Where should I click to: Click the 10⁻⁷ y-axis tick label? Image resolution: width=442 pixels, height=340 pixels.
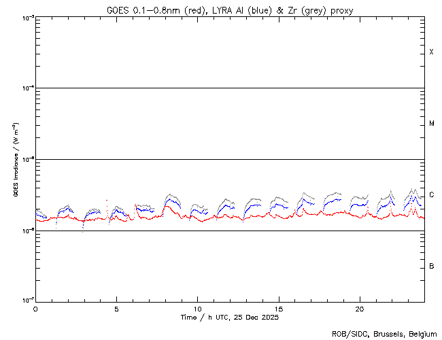25,301
